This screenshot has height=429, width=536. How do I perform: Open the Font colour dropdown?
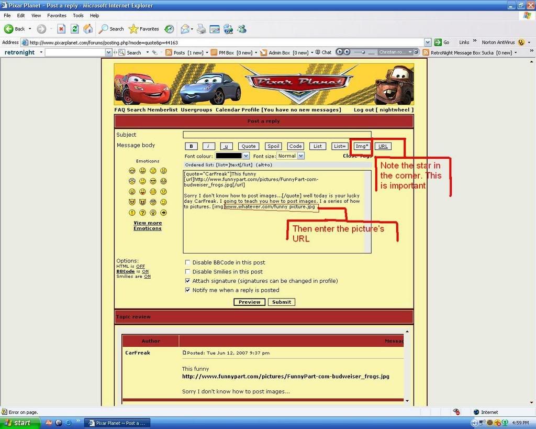point(246,156)
